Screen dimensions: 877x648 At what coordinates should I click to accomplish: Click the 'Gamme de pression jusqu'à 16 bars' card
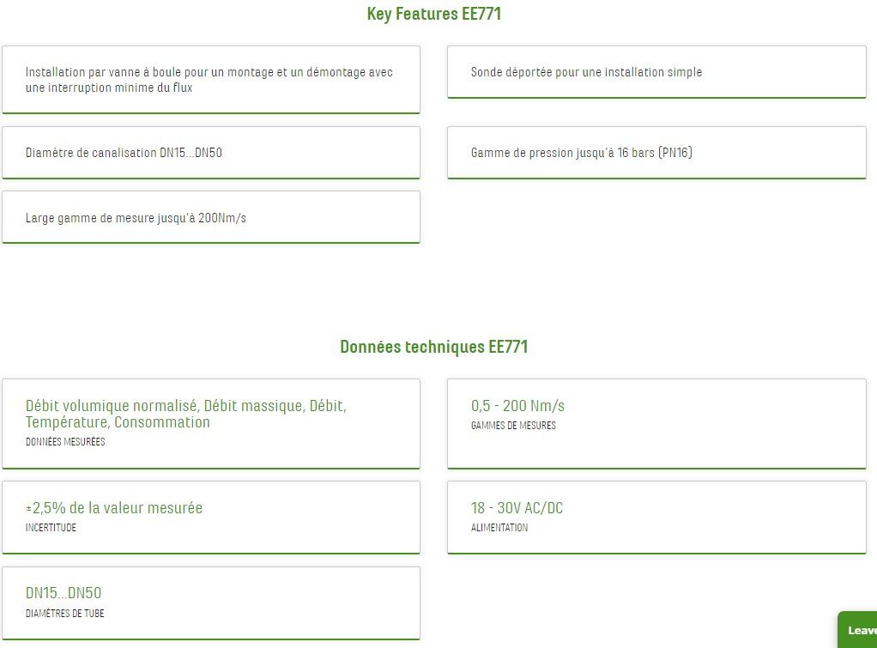click(656, 153)
